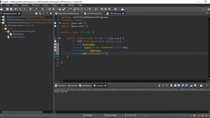Screen dimensions: 210x118
Task: Click Display Selected Console icon
Action: tap(195, 86)
